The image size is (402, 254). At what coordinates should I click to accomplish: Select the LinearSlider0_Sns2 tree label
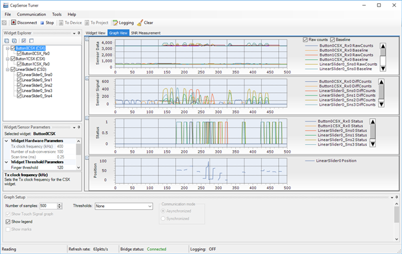37,86
